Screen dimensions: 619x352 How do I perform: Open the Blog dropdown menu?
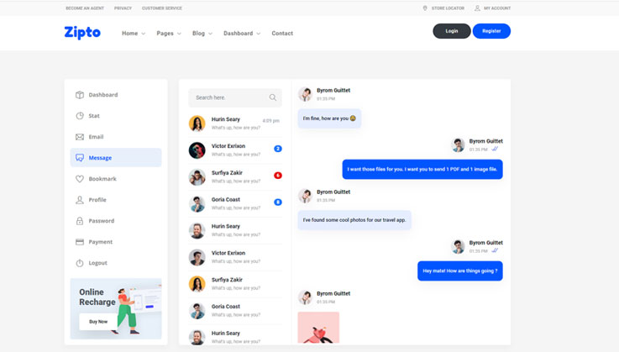click(202, 34)
